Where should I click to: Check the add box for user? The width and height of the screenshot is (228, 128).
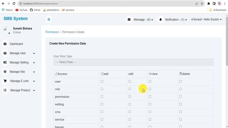(x=102, y=81)
